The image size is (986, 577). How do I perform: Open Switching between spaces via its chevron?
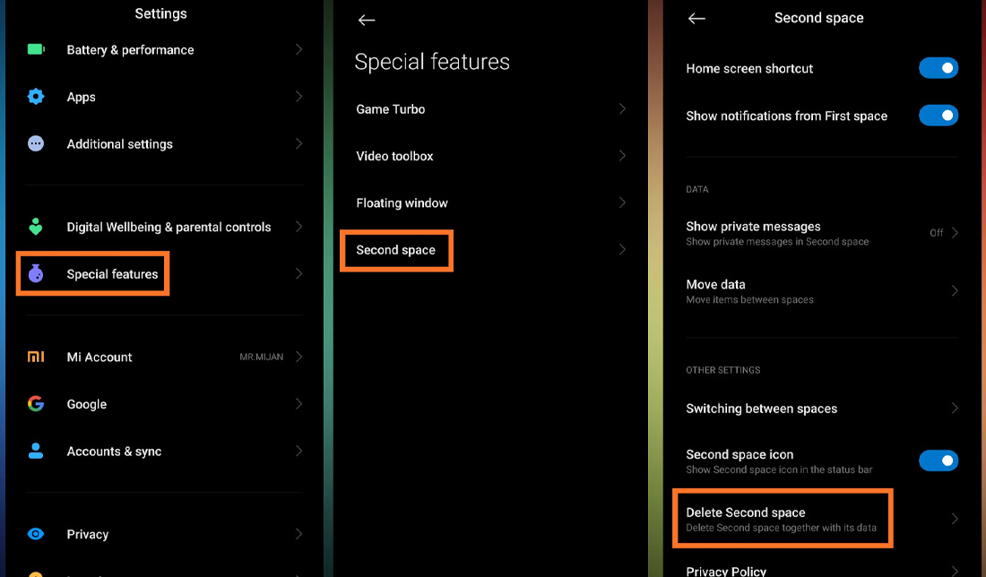955,409
